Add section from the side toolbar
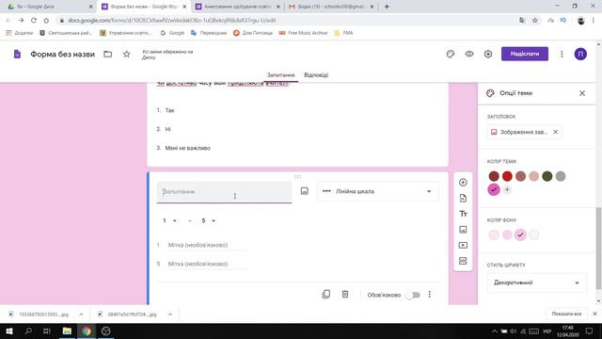The width and height of the screenshot is (602, 339). coord(463,261)
